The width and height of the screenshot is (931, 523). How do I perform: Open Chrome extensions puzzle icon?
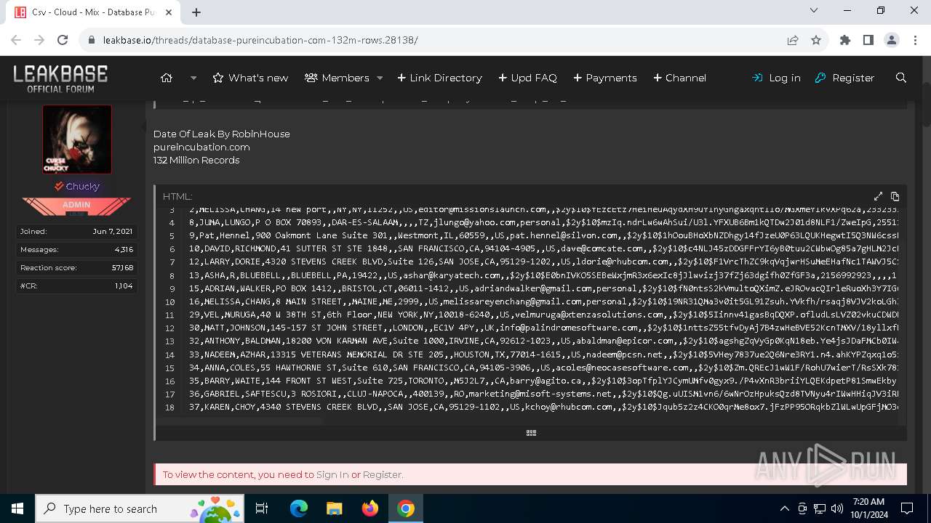click(845, 40)
